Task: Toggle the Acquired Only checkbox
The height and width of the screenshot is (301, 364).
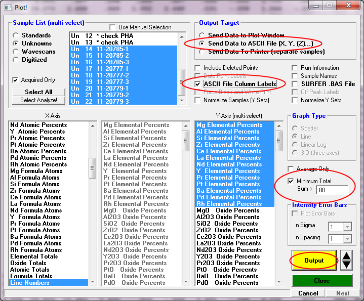Action: [x=16, y=80]
